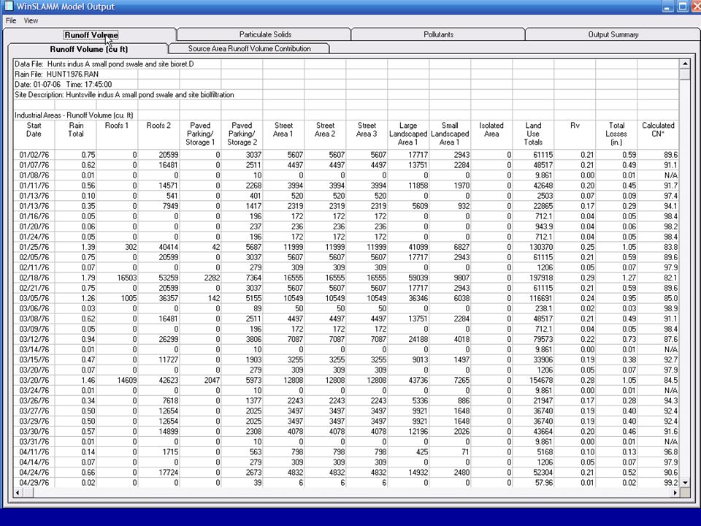
Task: Click the vertical scrollbar up arrow
Action: point(684,64)
